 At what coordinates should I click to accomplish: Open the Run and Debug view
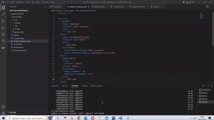coord(3,27)
